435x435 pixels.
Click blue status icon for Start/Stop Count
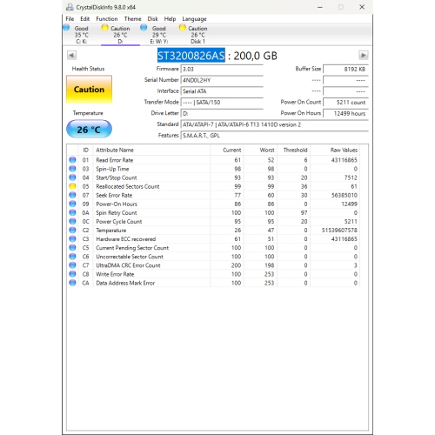click(x=72, y=177)
